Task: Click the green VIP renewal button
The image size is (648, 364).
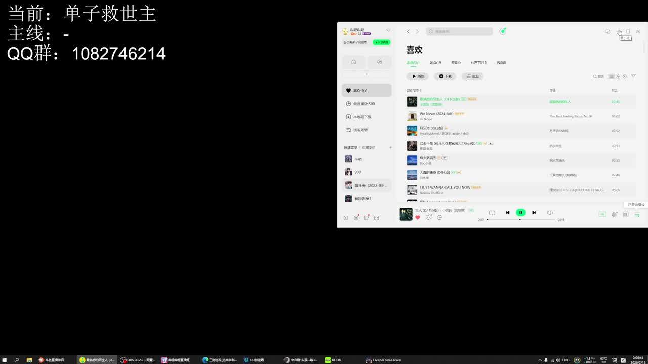Action: pyautogui.click(x=381, y=42)
